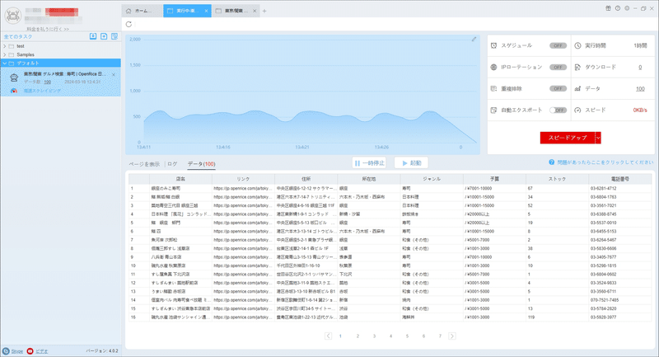Click the third sidebar header icon
This screenshot has width=659, height=357.
coord(115,36)
